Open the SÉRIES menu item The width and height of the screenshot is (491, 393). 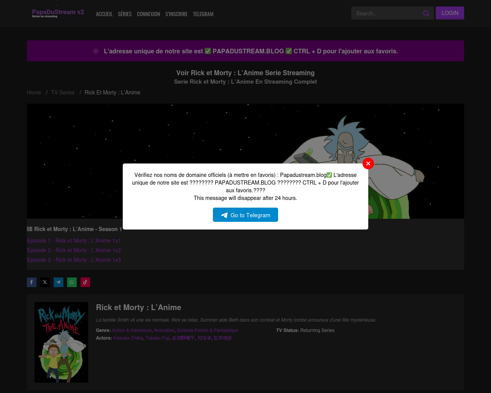125,14
